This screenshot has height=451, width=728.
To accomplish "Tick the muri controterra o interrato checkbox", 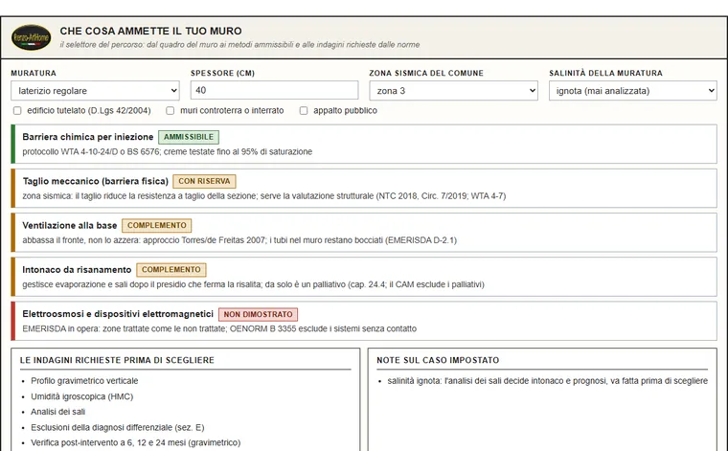I will 171,110.
